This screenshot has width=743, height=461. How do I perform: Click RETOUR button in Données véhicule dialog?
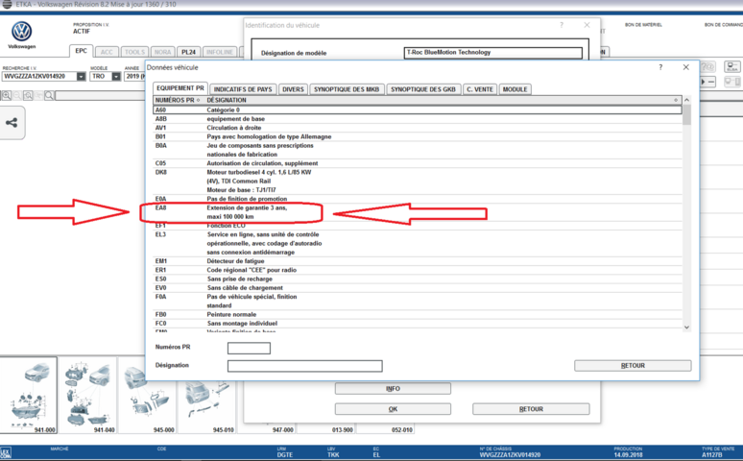(633, 366)
